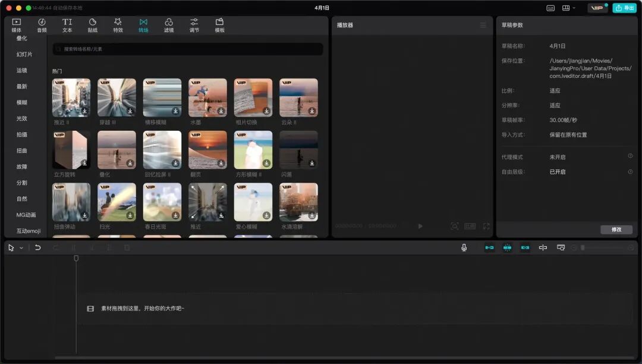Open the 贴纸 stickers panel

point(93,25)
